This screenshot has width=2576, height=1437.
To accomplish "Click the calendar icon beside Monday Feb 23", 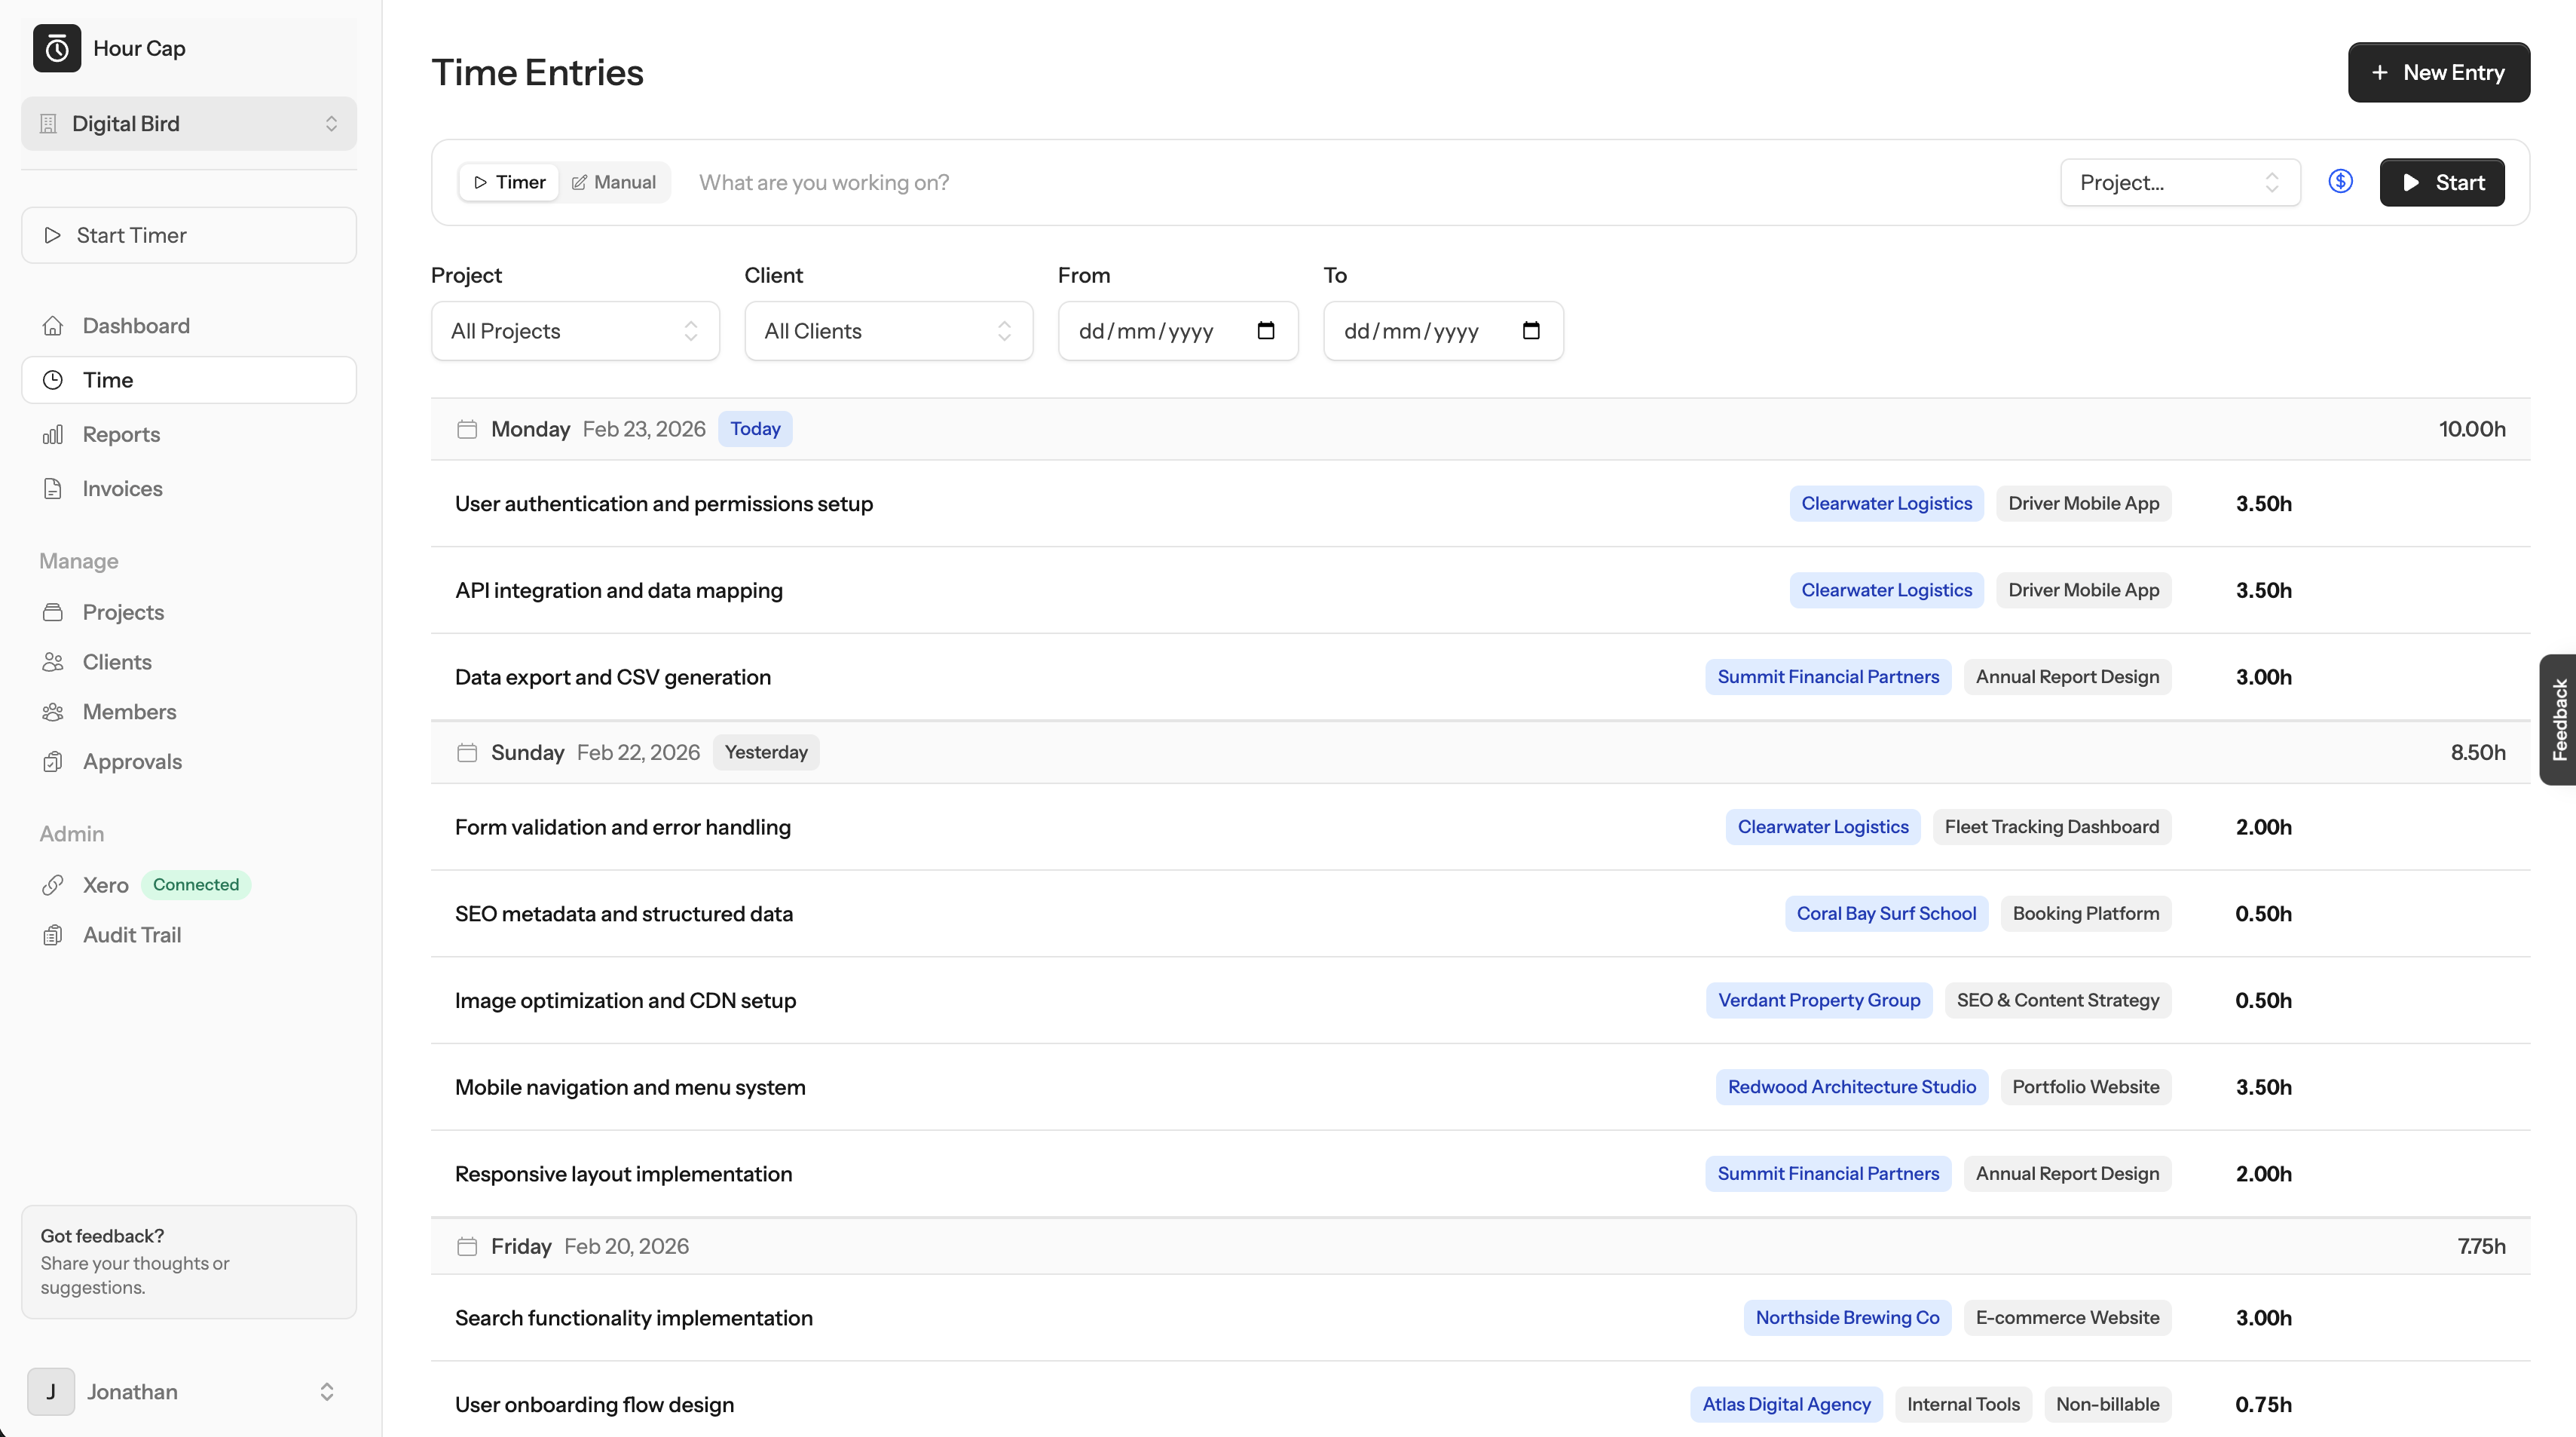I will (466, 428).
